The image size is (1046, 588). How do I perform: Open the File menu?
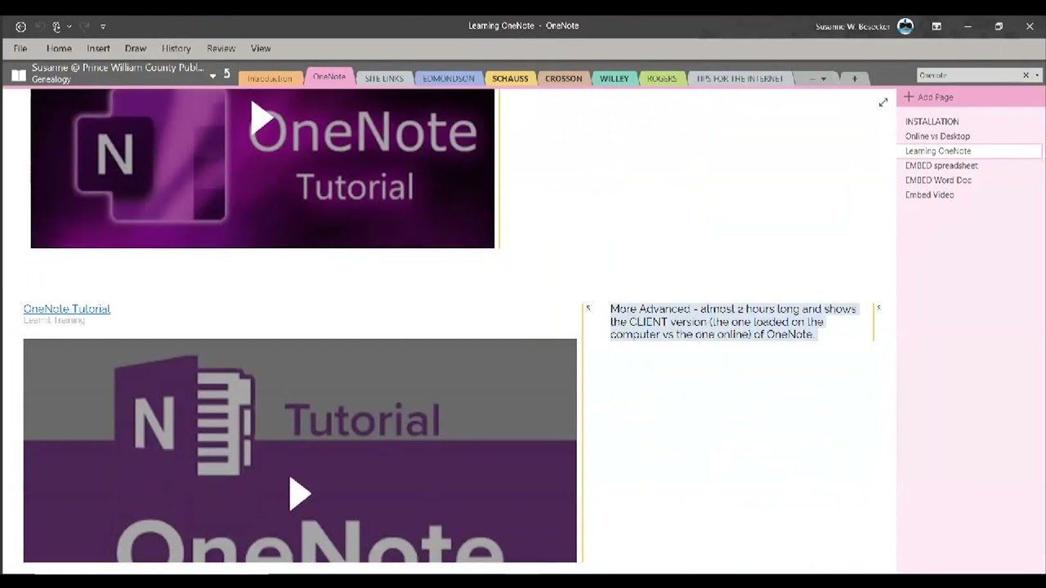coord(20,49)
